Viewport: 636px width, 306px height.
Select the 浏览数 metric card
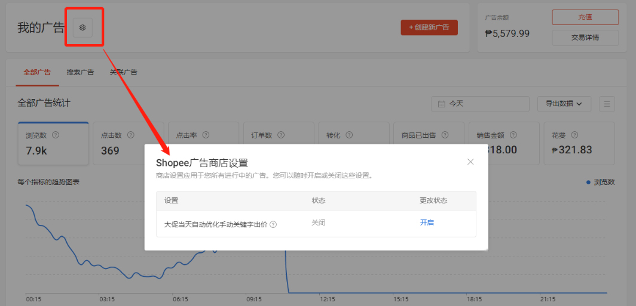(x=53, y=144)
